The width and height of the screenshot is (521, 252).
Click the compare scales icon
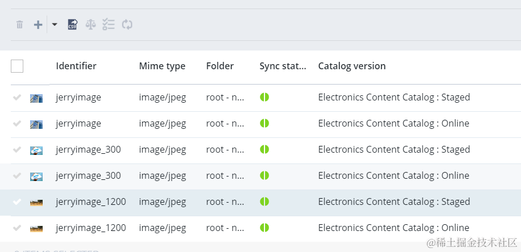(x=90, y=24)
